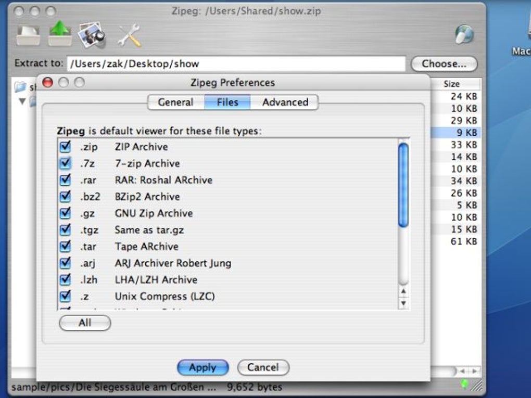
Task: Click the 29 KB size entry
Action: [x=464, y=121]
